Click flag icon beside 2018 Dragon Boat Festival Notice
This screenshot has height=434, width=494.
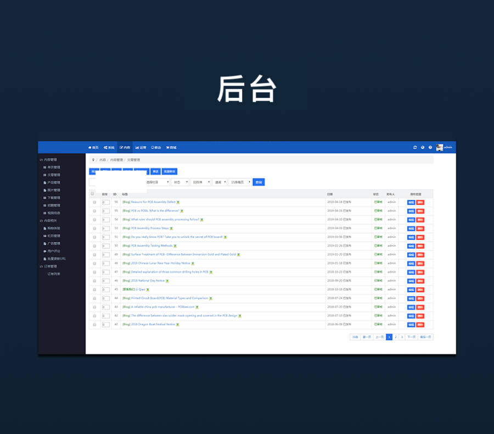click(x=177, y=325)
